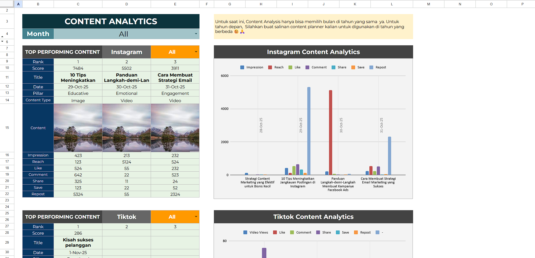Select title cell Cara Membuat Strategi Email
The image size is (535, 258).
click(x=175, y=78)
